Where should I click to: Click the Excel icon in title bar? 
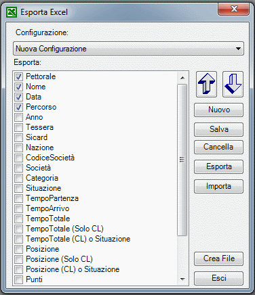12,12
